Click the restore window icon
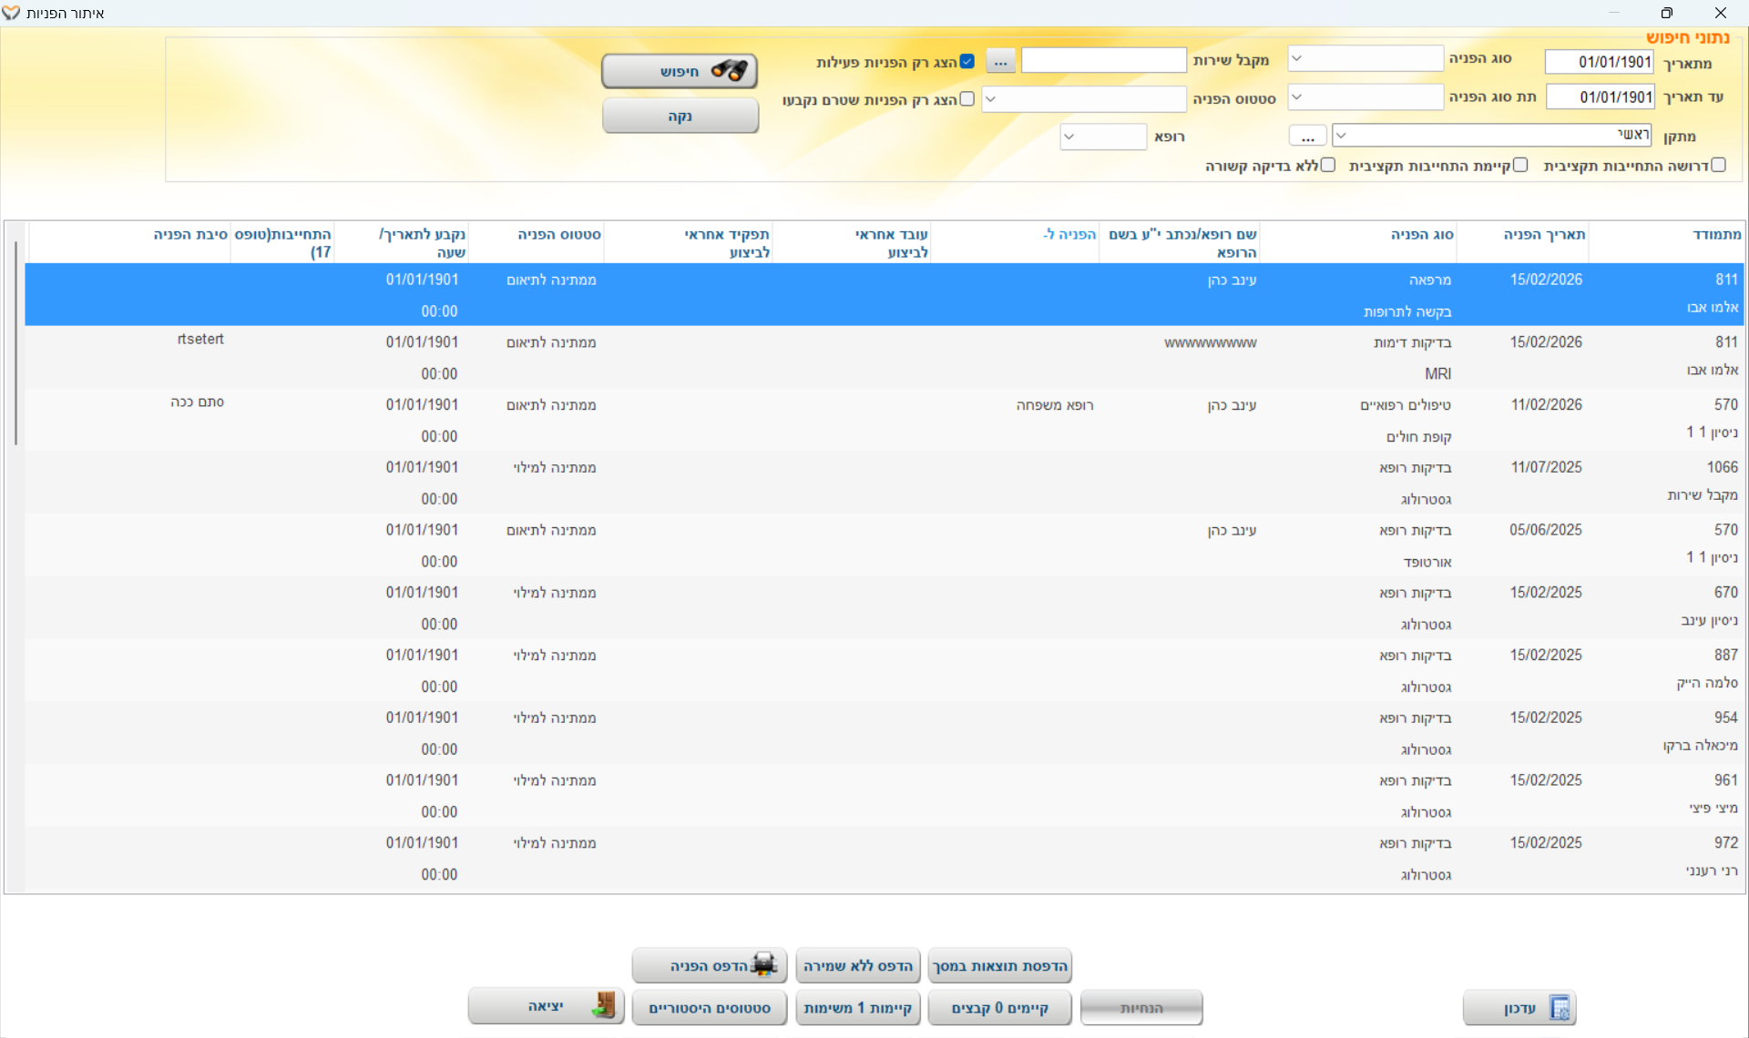Viewport: 1749px width, 1038px height. tap(1666, 13)
